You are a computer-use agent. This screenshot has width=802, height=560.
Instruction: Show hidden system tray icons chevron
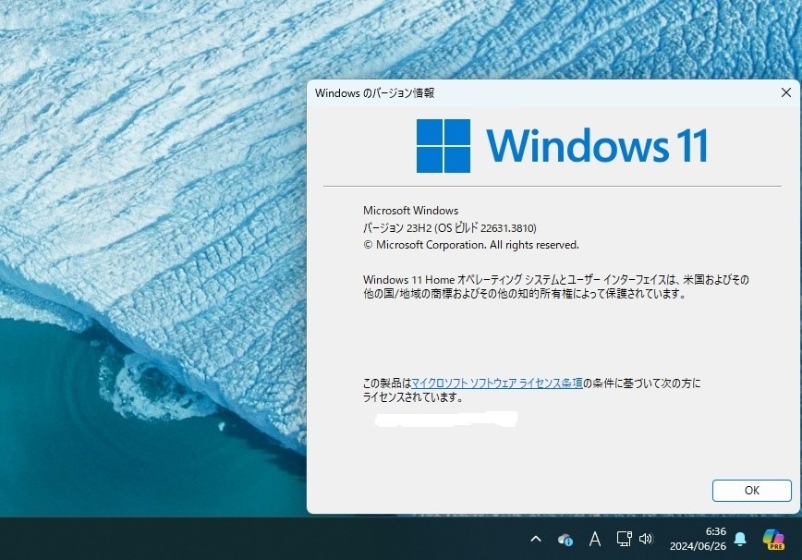(536, 539)
